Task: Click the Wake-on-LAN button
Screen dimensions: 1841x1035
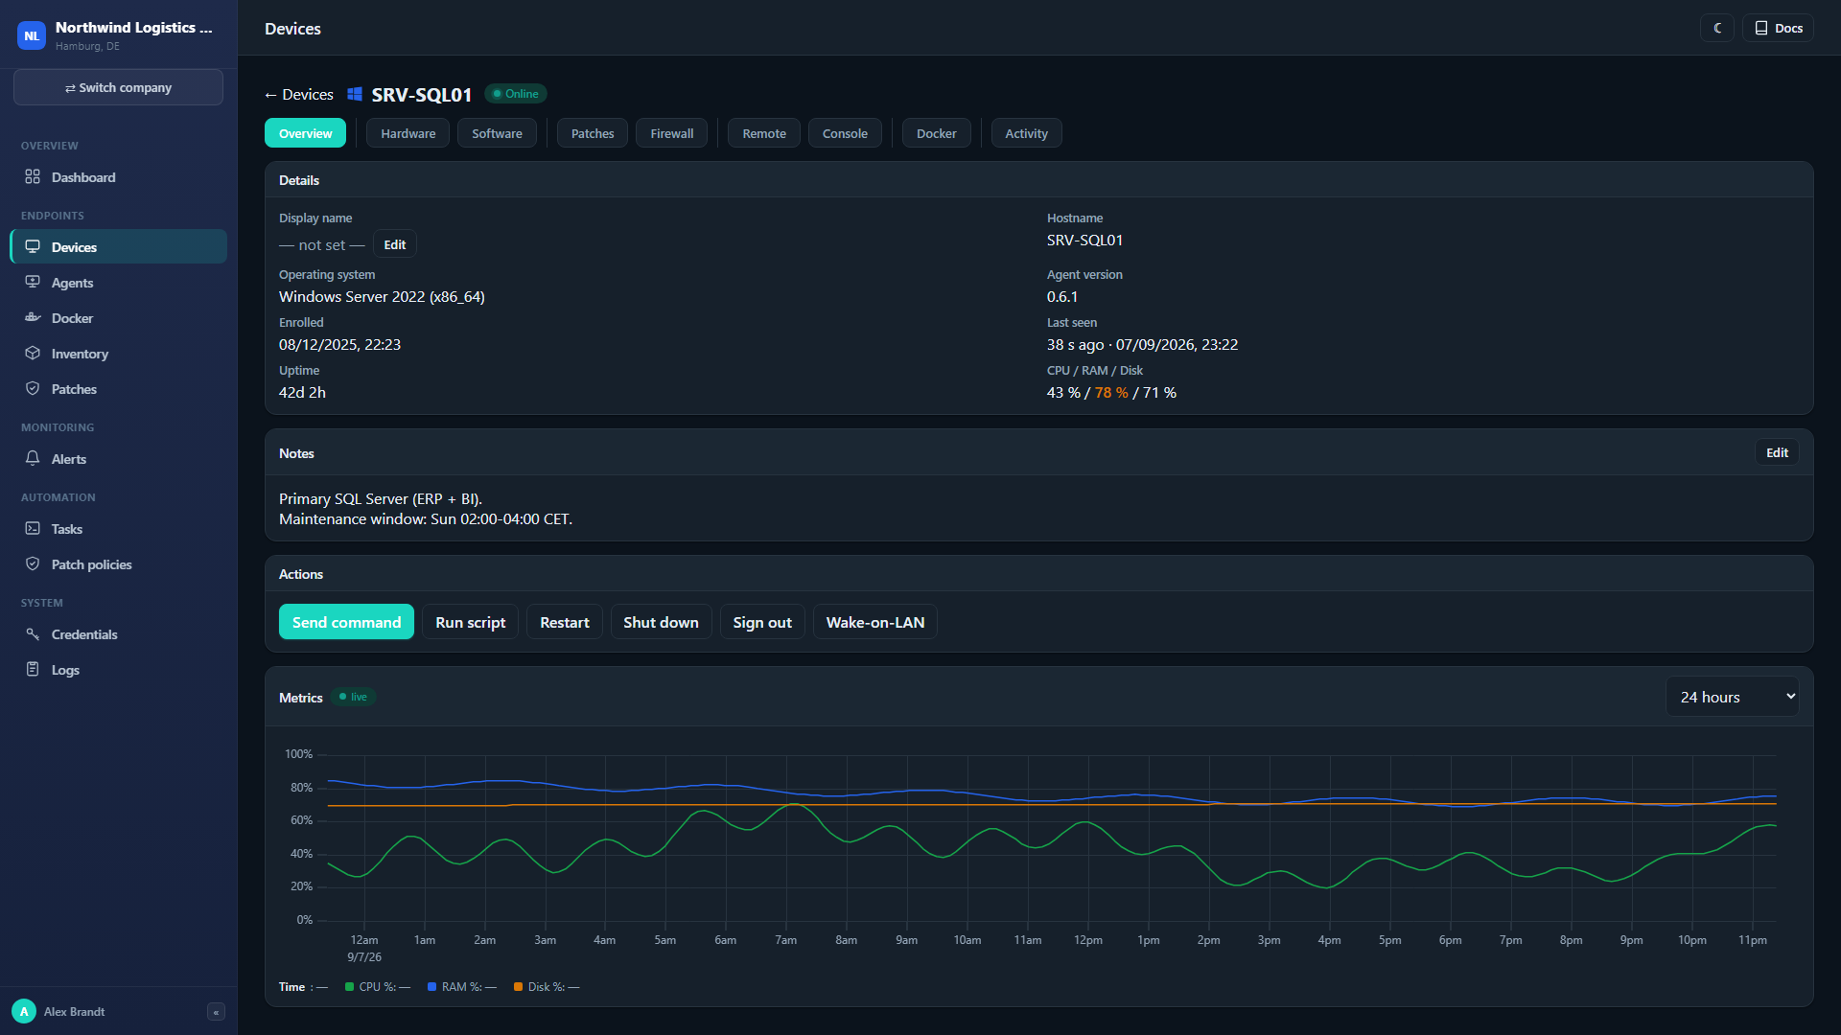Action: point(875,622)
